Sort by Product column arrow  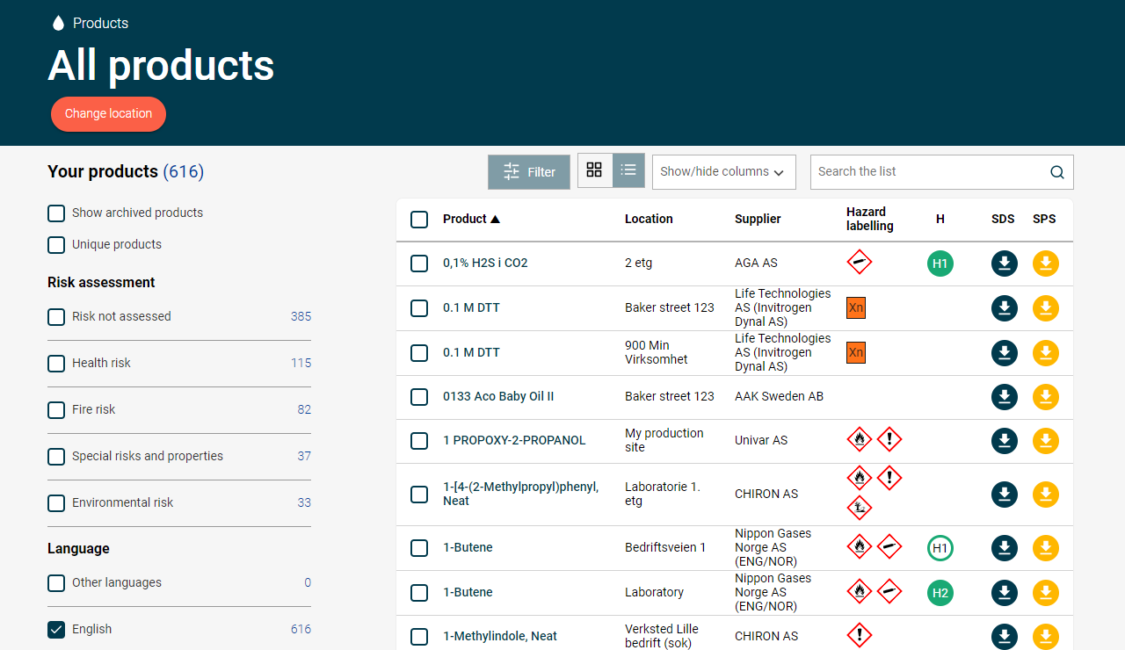tap(495, 220)
